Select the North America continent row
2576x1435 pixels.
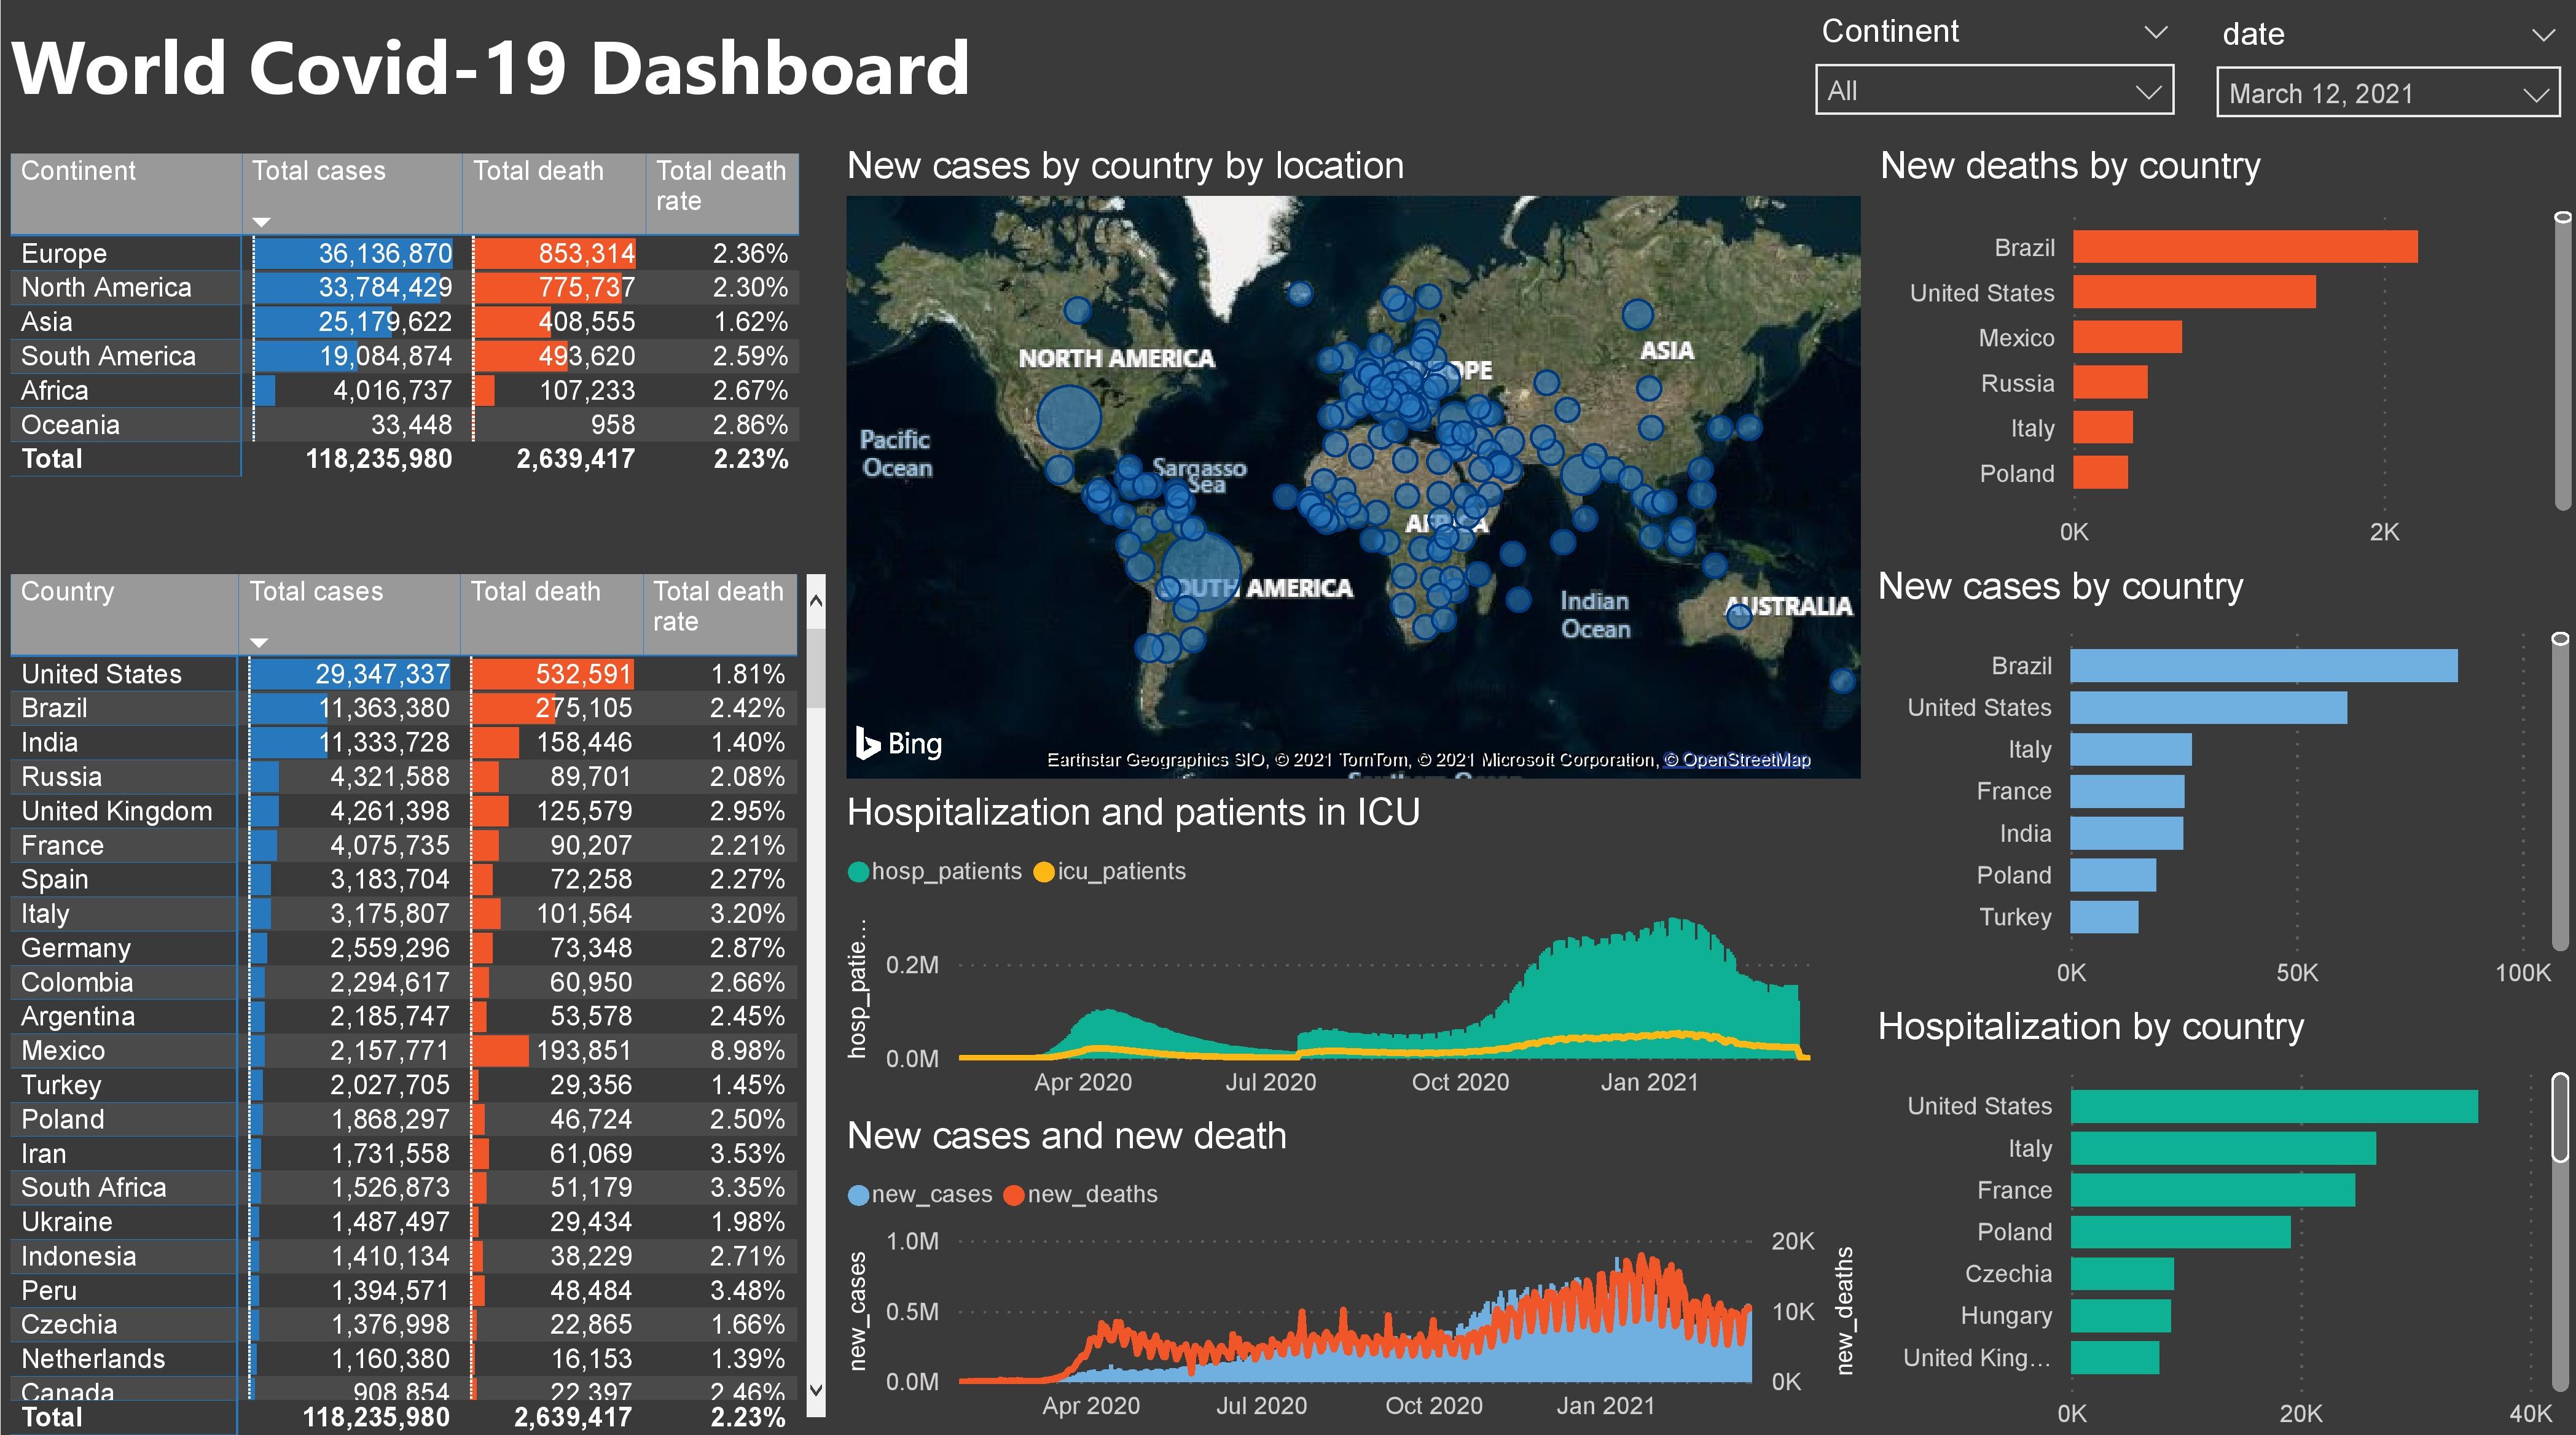(404, 288)
